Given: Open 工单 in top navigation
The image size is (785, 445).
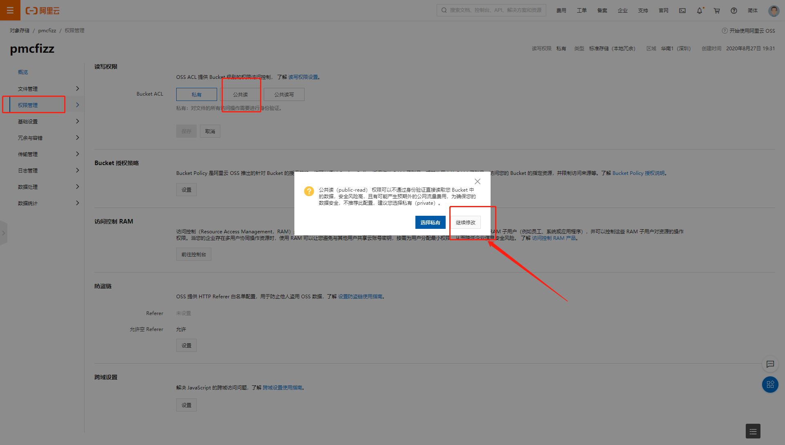Looking at the screenshot, I should point(582,11).
